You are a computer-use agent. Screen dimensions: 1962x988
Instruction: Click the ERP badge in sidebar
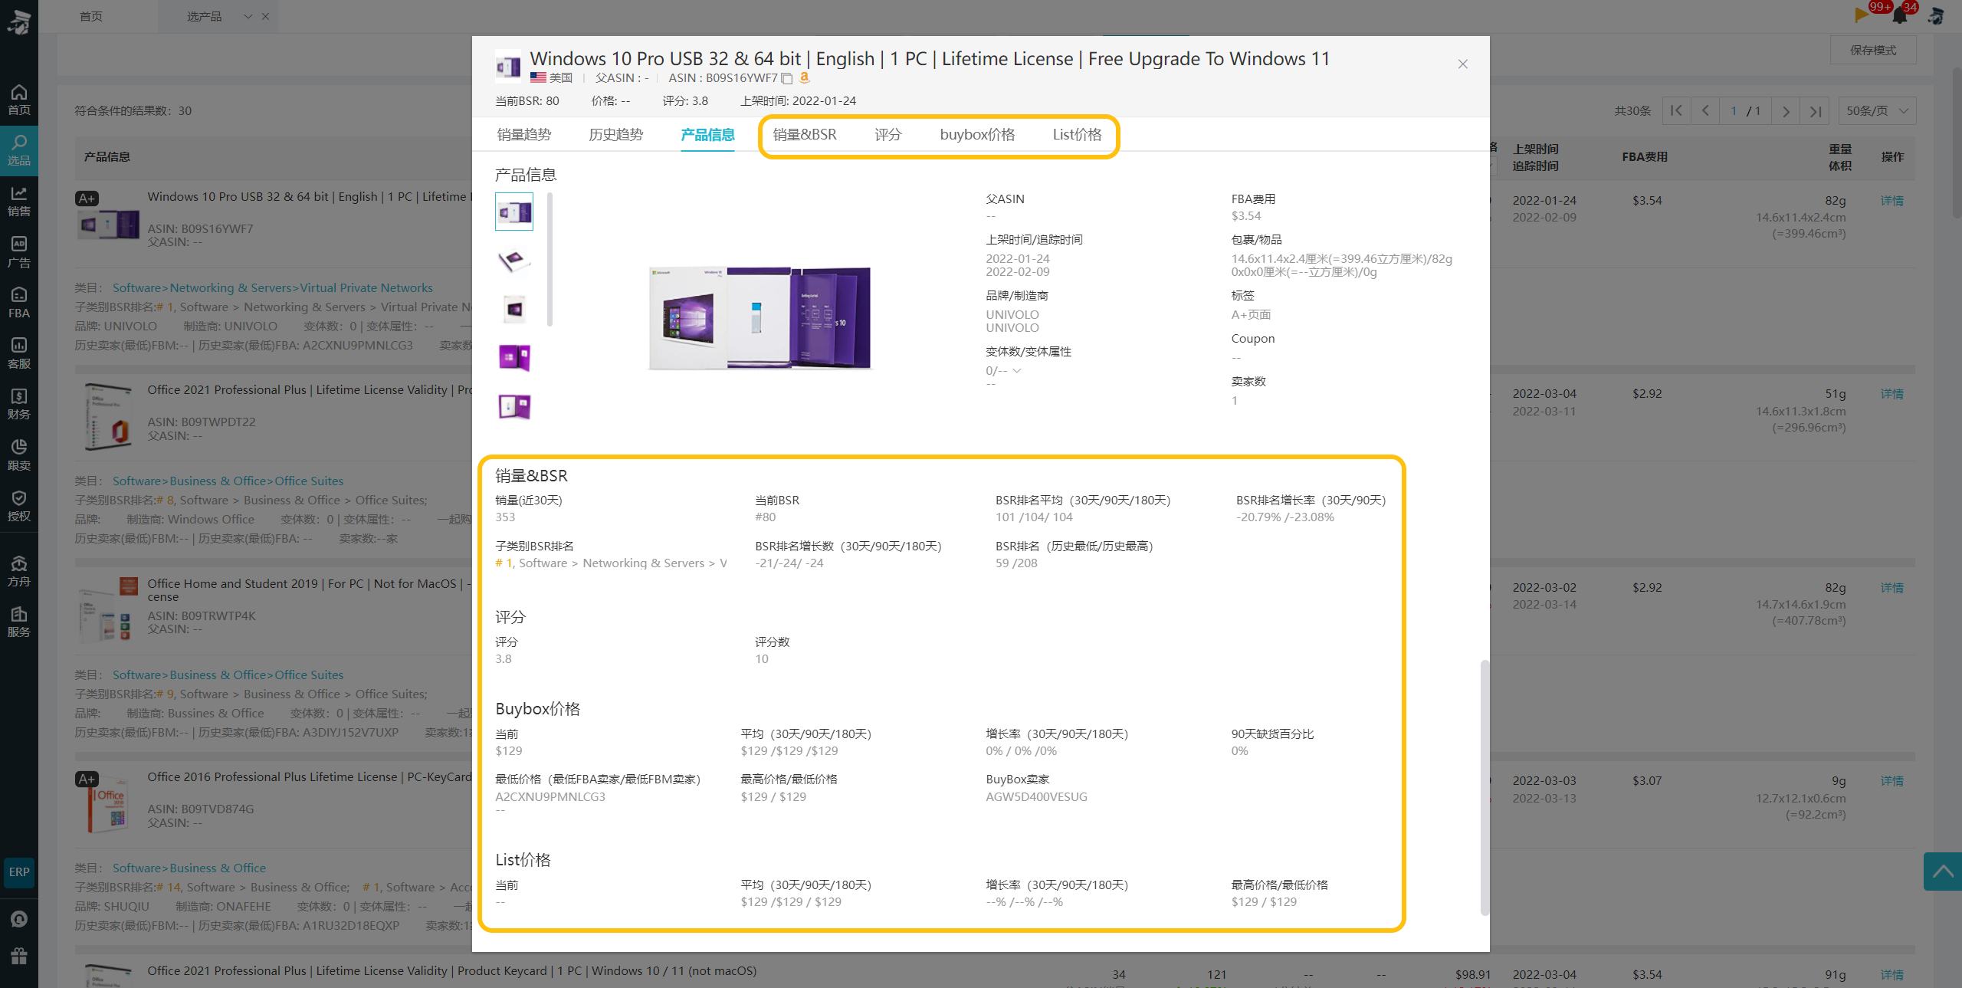[19, 872]
